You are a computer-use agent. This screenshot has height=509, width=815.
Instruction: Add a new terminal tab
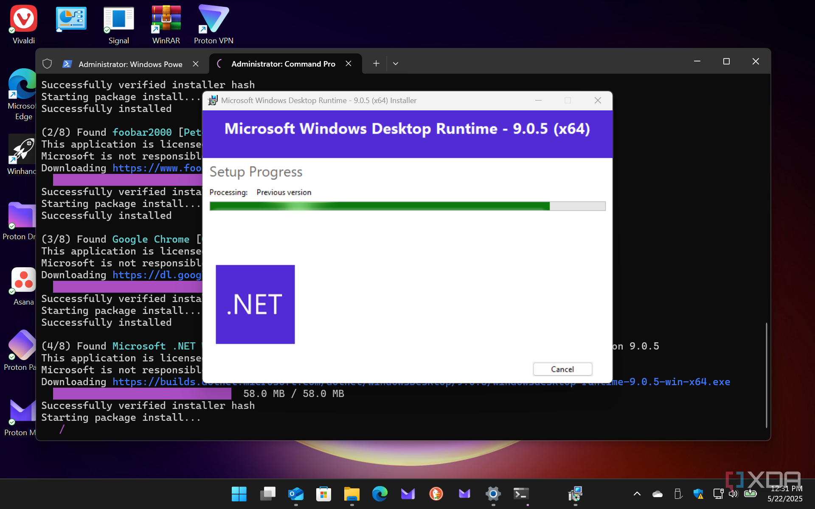[x=376, y=64]
